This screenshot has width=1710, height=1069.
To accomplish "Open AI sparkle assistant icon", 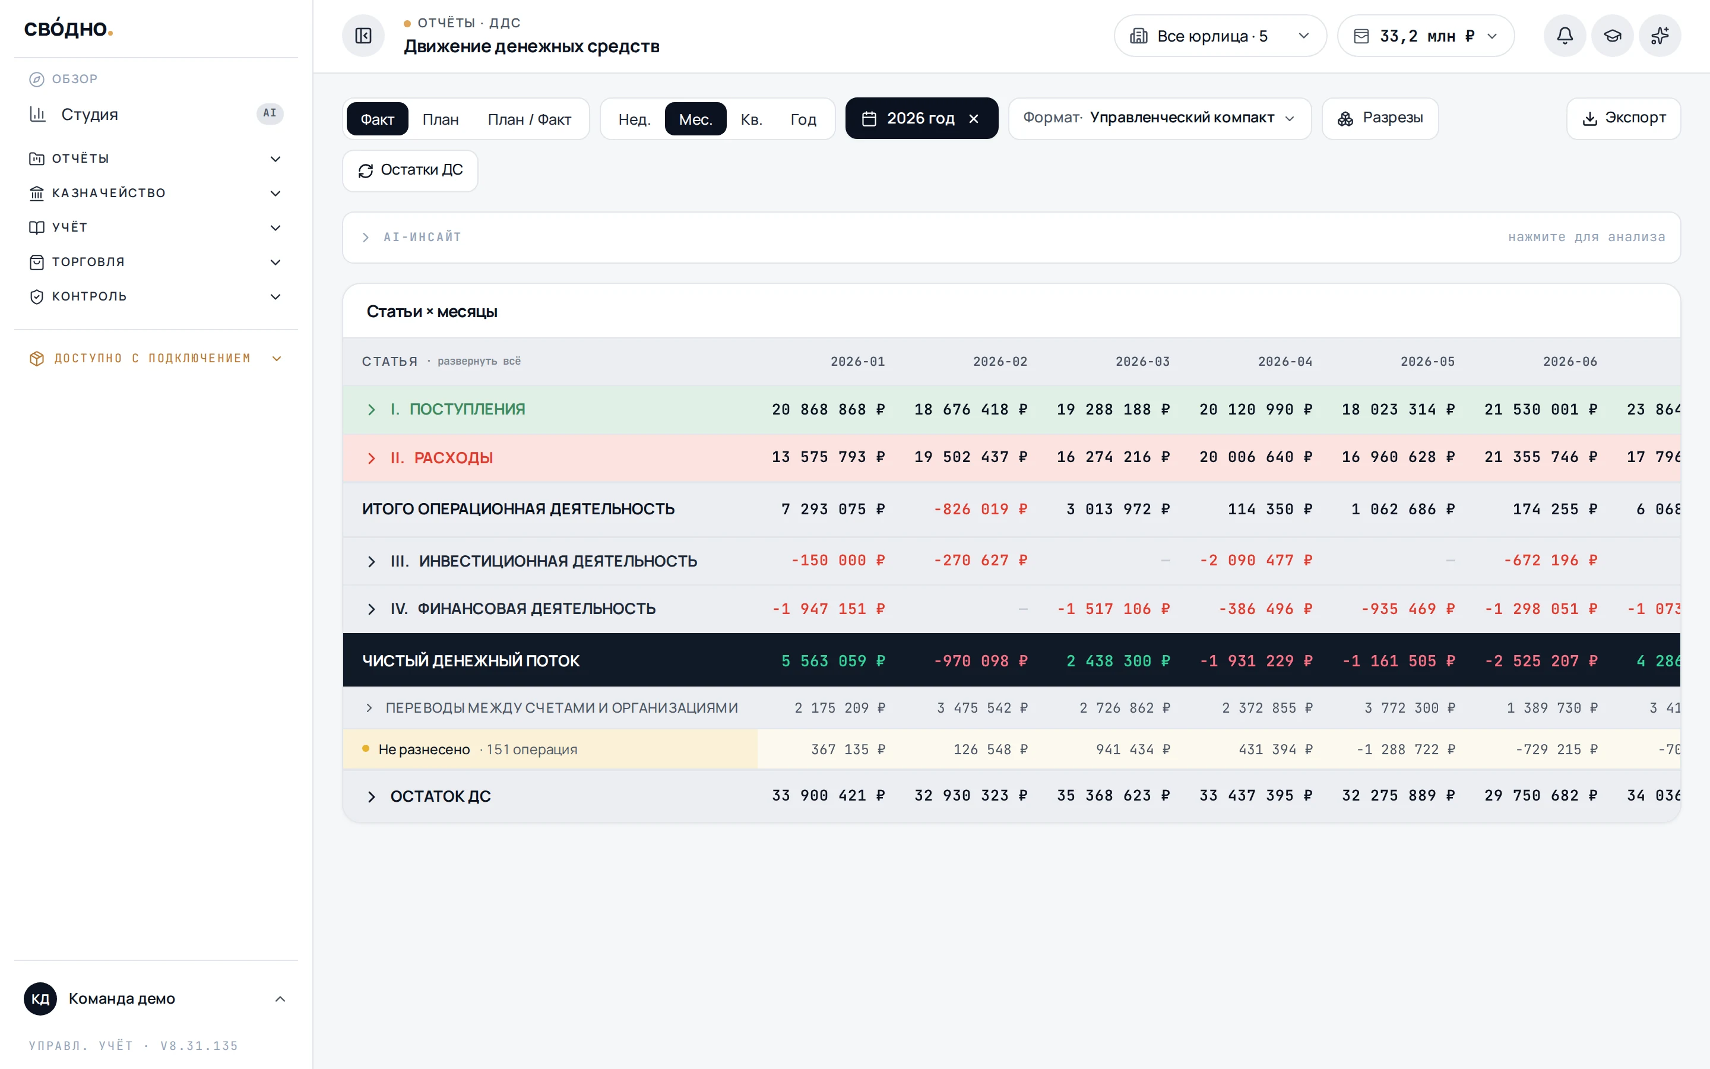I will (x=1660, y=36).
